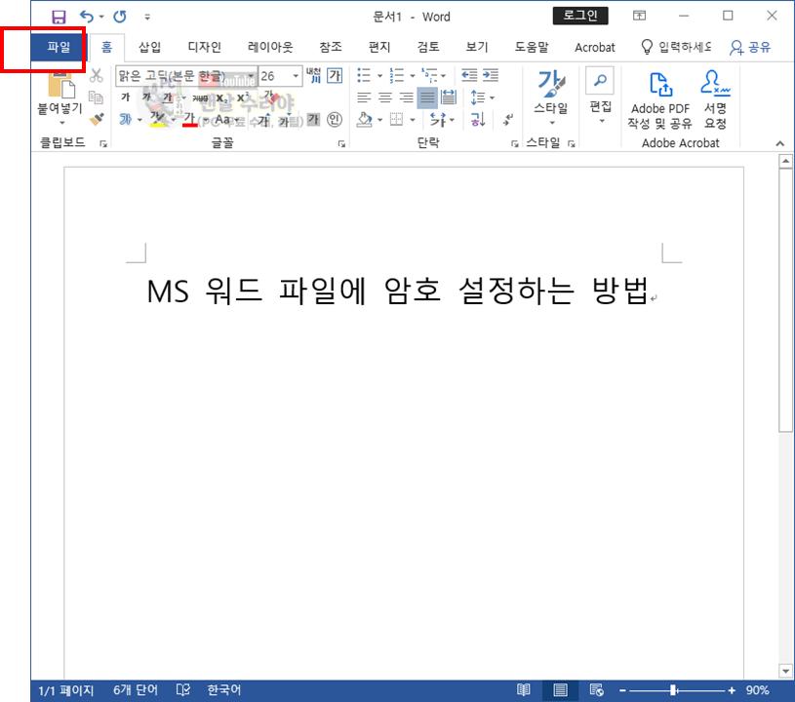795x702 pixels.
Task: Decrease paragraph indent
Action: tap(469, 75)
